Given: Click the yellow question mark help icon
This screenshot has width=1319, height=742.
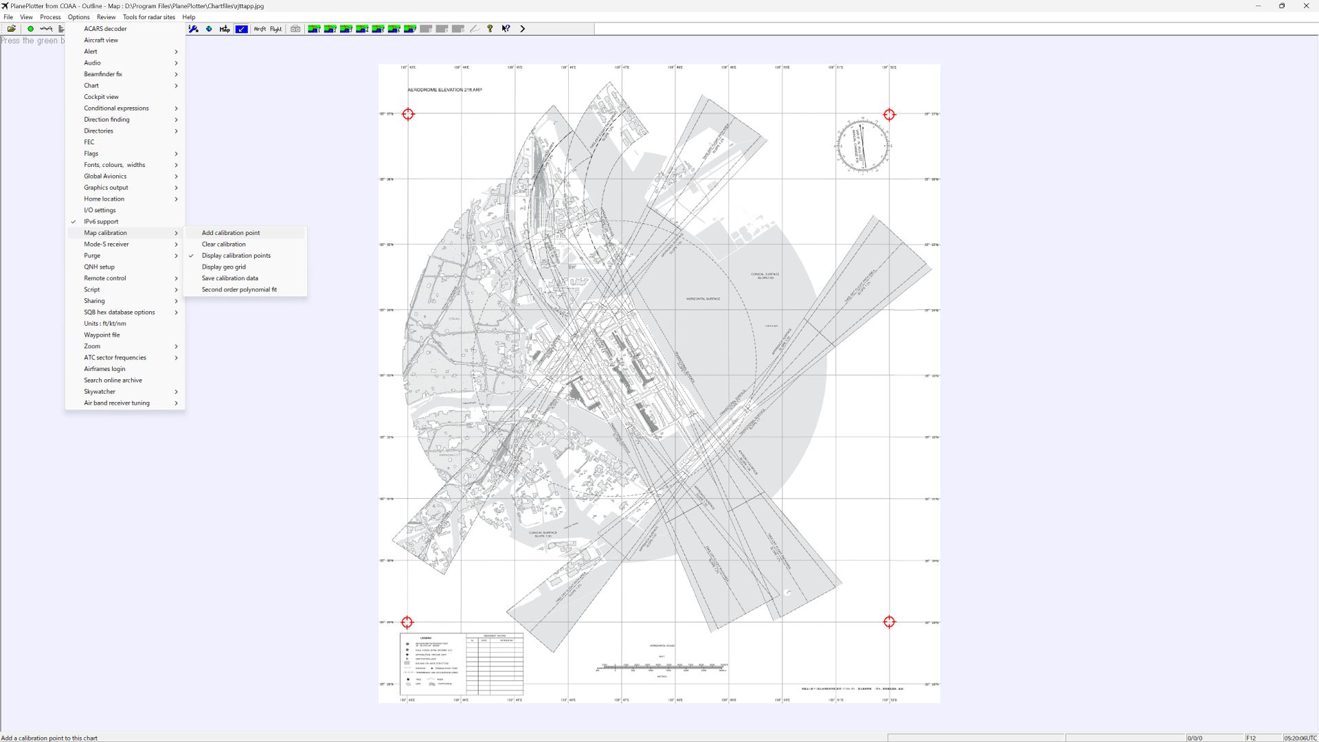Looking at the screenshot, I should click(490, 29).
